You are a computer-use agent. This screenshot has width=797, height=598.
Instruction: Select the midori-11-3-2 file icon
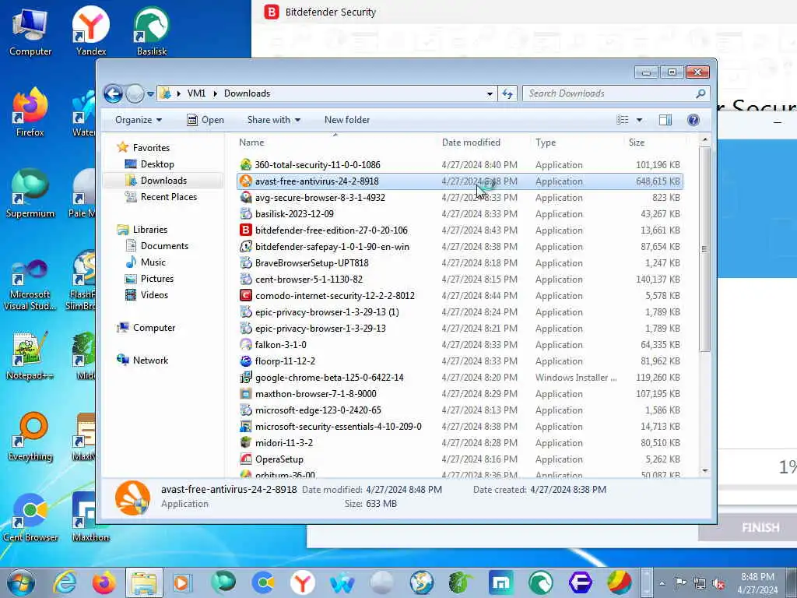tap(245, 443)
